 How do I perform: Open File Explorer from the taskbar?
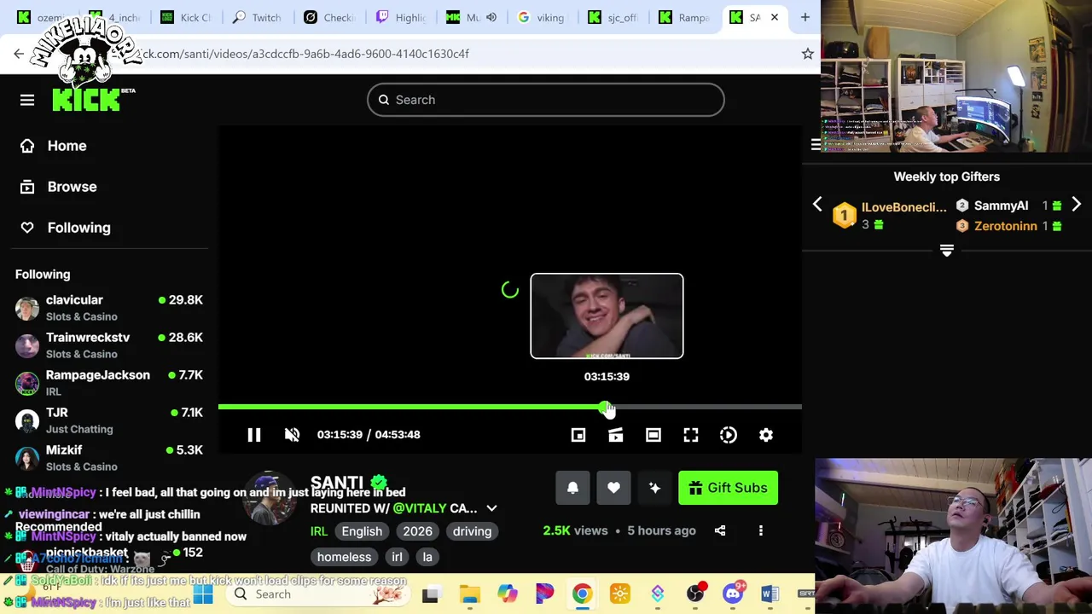coord(470,594)
